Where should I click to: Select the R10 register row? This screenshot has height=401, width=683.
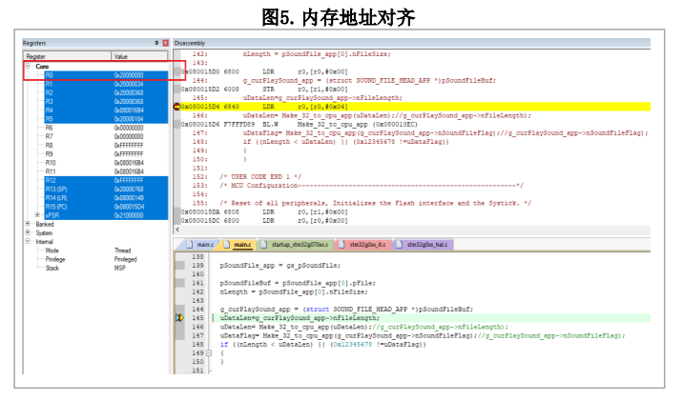tap(106, 163)
